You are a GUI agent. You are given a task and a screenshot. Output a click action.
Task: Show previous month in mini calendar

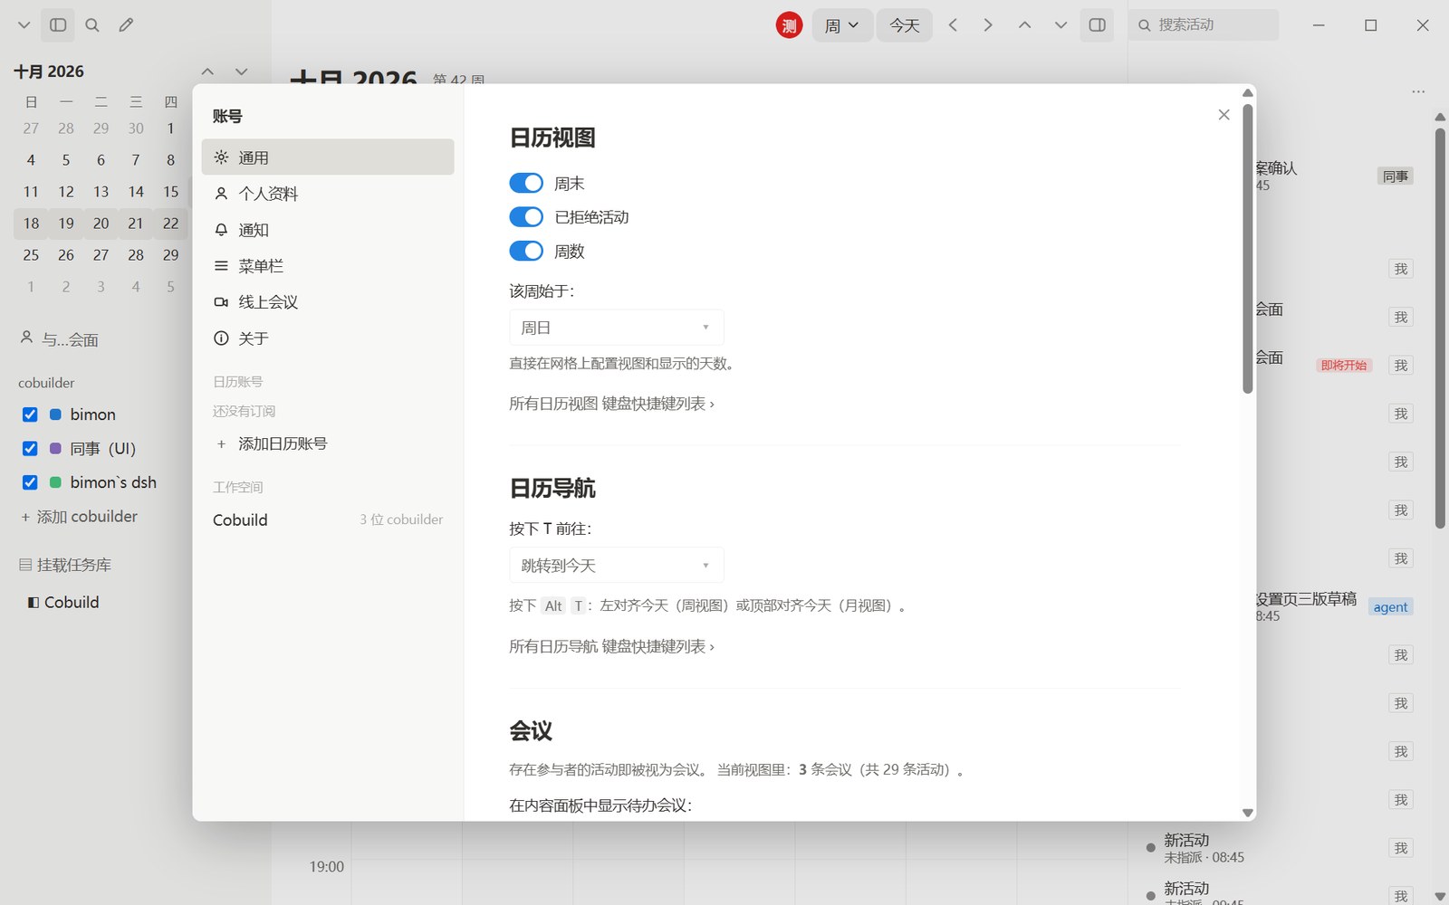pos(207,71)
